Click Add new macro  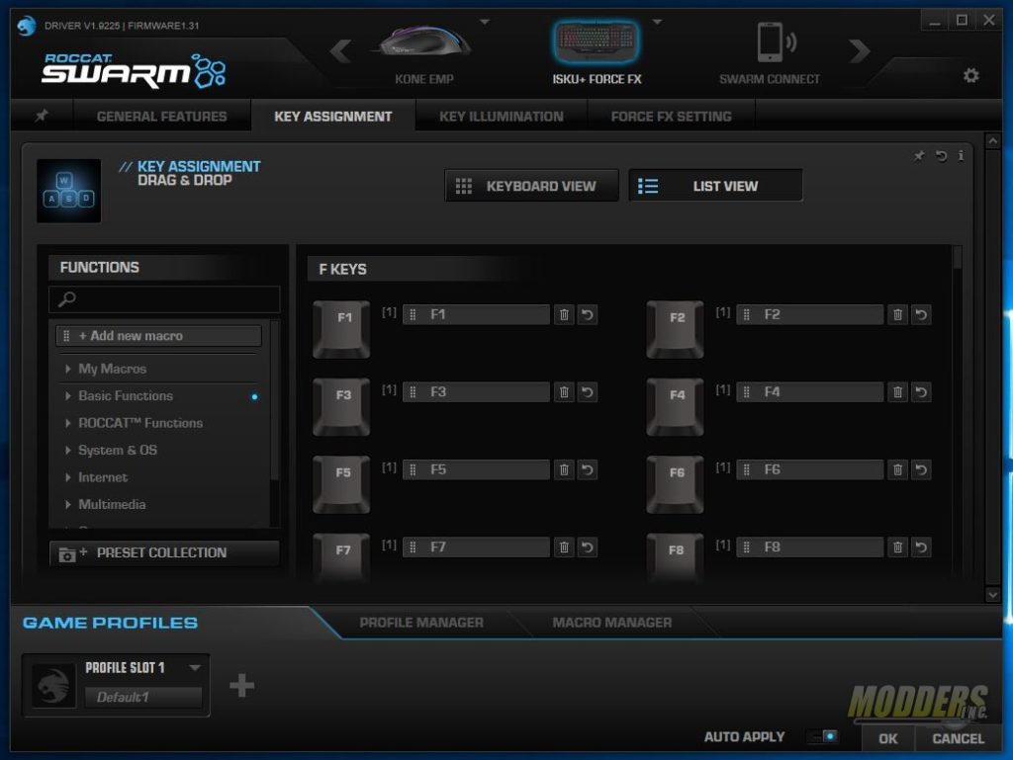[x=159, y=336]
